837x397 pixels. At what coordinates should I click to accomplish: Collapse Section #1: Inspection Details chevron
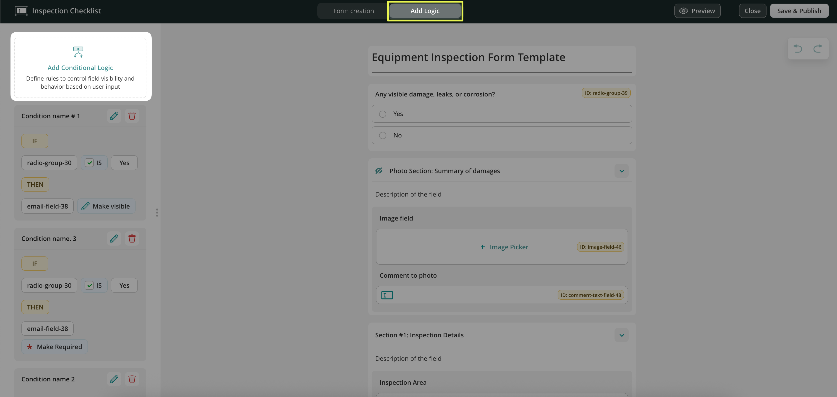click(621, 335)
